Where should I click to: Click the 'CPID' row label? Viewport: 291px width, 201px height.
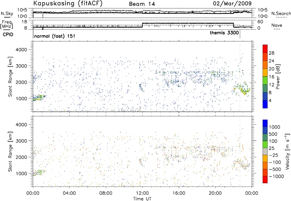tap(8, 34)
